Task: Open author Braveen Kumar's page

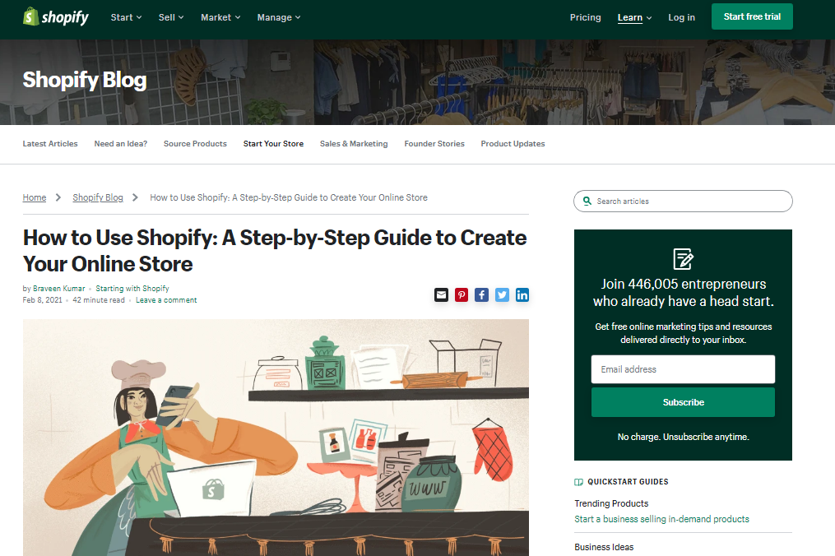Action: (x=59, y=289)
